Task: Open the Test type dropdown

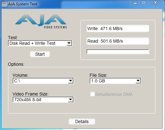Action: 40,43
